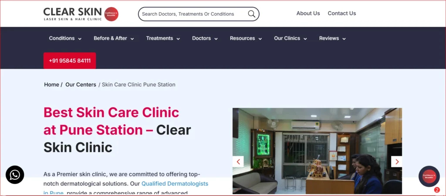The height and width of the screenshot is (196, 446).
Task: Expand the chevron beside Conditions
Action: 80,39
